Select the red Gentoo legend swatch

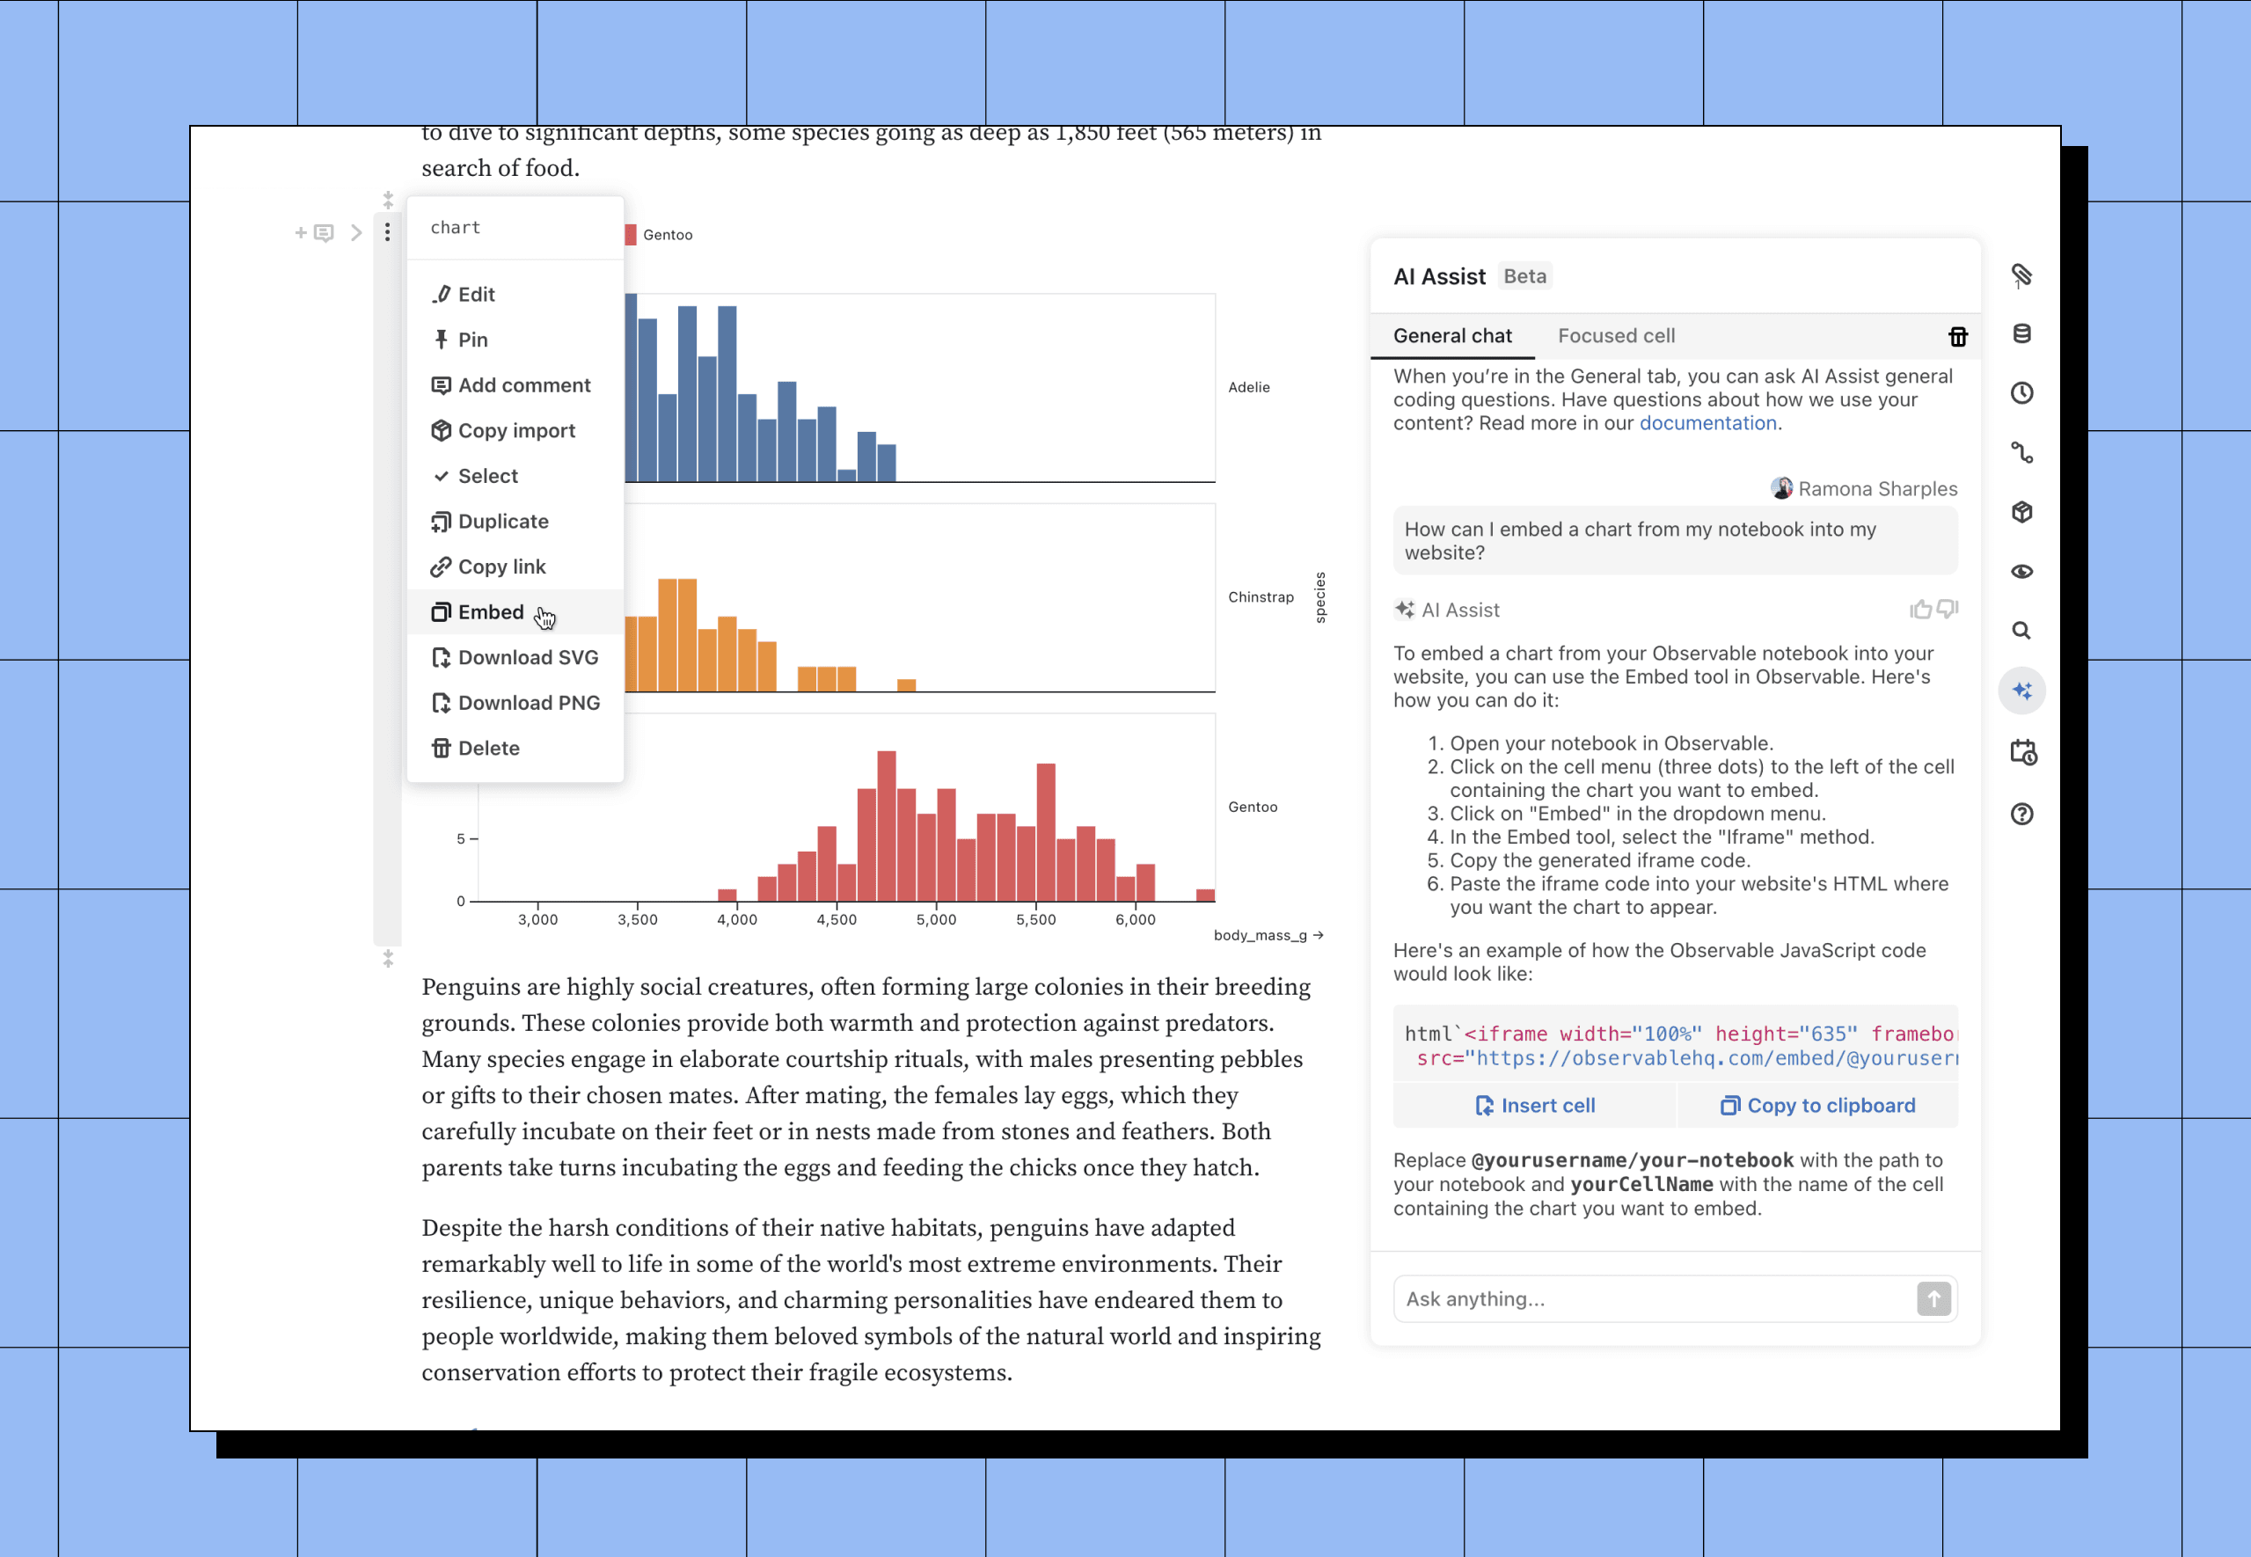tap(632, 234)
